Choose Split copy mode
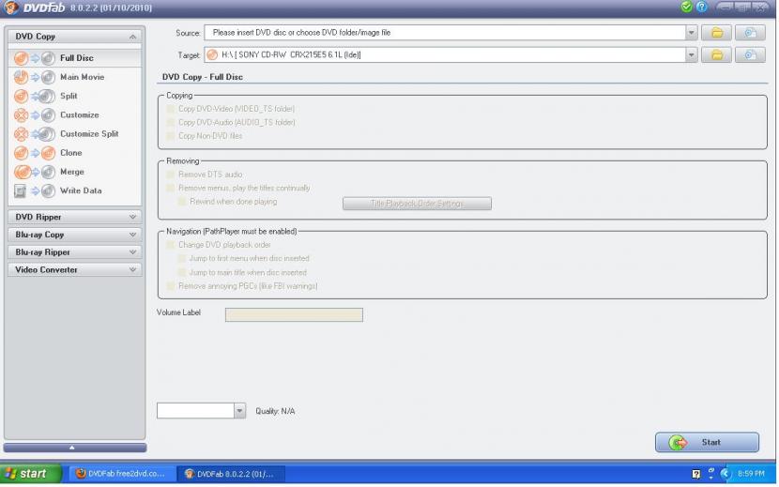The image size is (779, 487). click(x=75, y=96)
